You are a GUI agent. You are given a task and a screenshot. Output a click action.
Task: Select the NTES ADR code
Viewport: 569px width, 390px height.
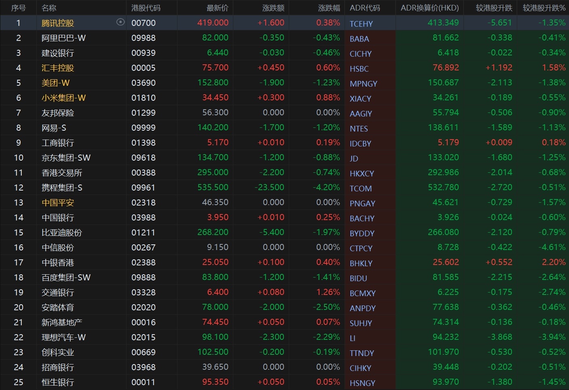click(359, 129)
